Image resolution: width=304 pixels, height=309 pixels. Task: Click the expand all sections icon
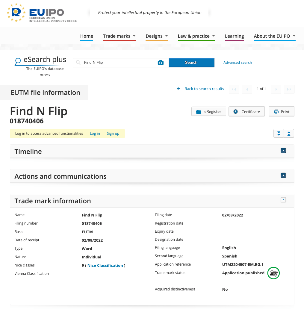point(279,134)
